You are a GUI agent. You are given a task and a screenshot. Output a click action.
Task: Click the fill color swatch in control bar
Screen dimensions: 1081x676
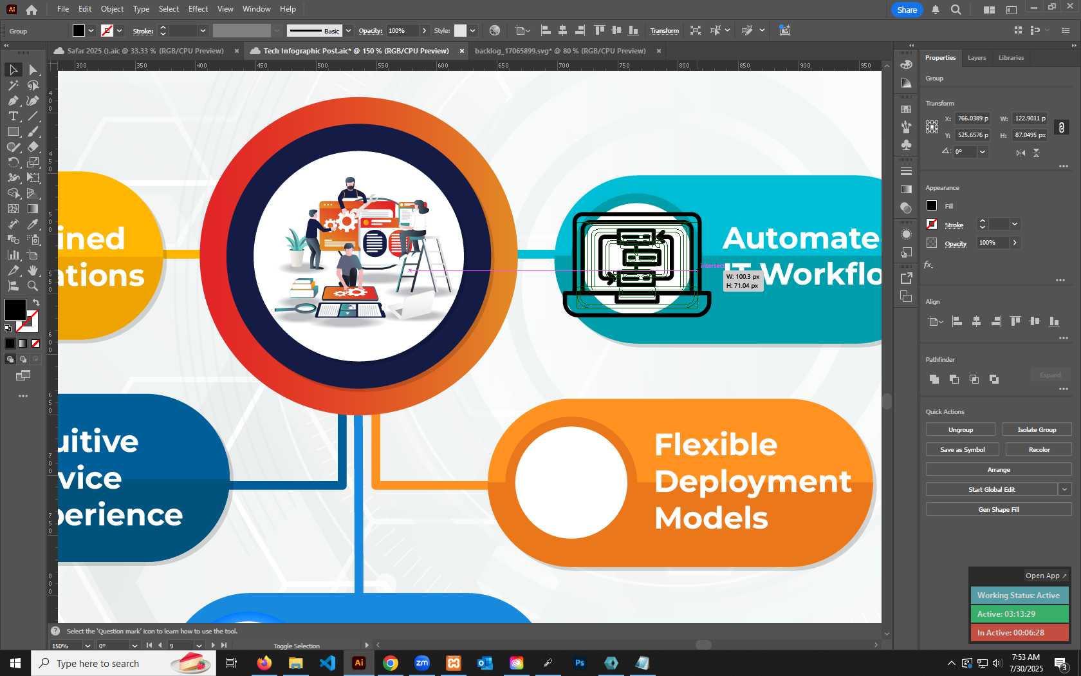tap(79, 30)
